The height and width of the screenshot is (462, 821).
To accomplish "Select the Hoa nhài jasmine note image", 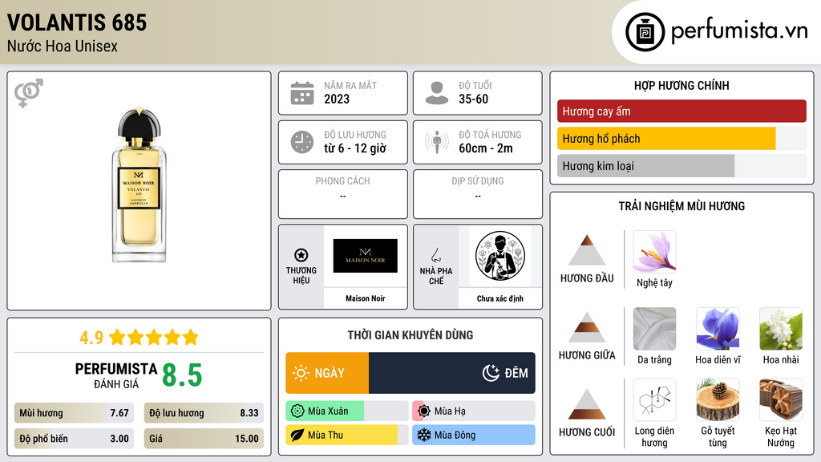I will click(x=781, y=329).
